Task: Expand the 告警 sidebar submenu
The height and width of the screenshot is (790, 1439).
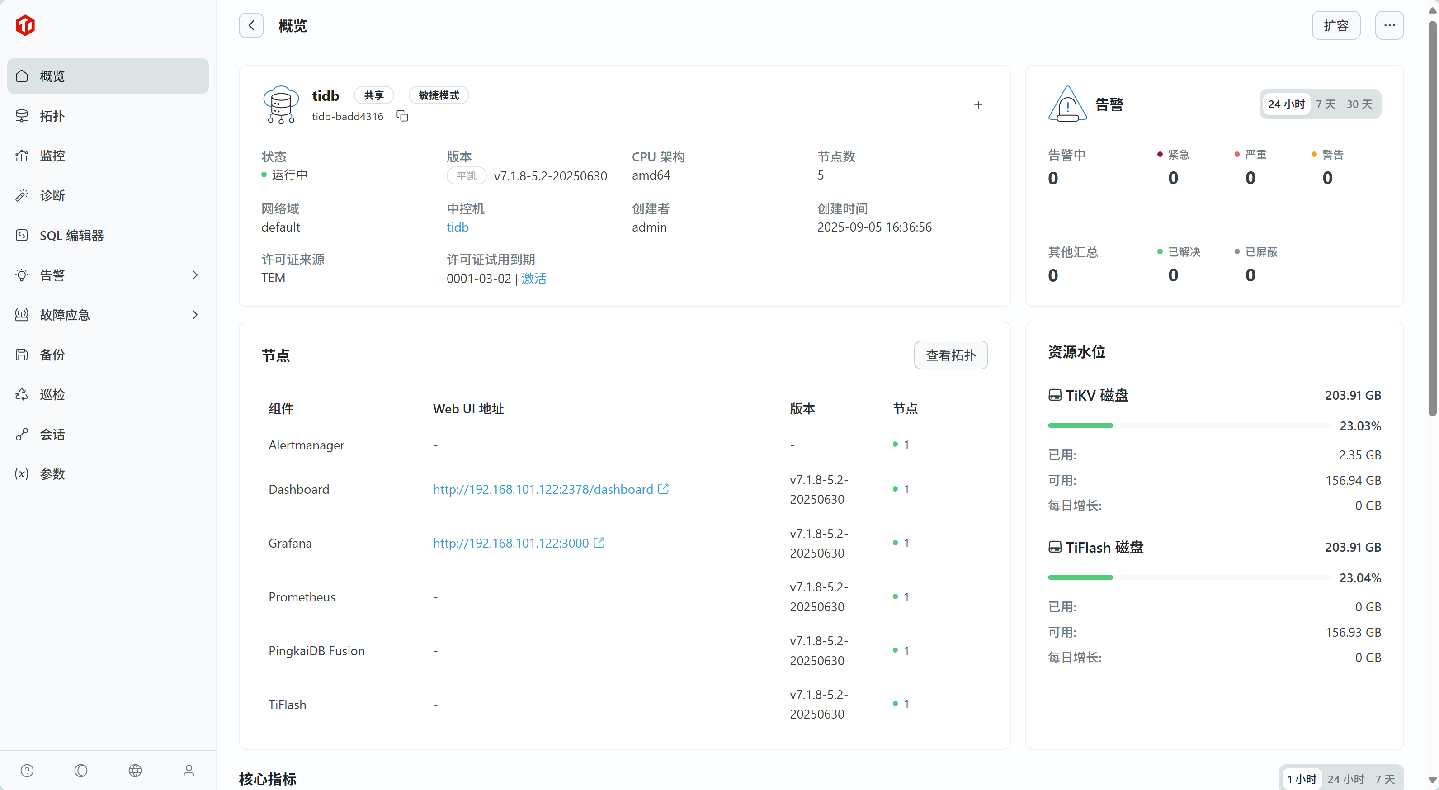Action: tap(195, 275)
